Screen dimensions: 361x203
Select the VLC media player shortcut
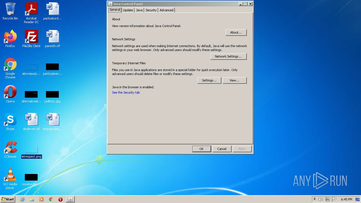[x=10, y=179]
